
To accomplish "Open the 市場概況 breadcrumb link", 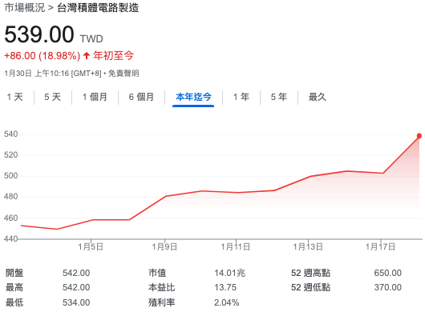I will pyautogui.click(x=25, y=7).
